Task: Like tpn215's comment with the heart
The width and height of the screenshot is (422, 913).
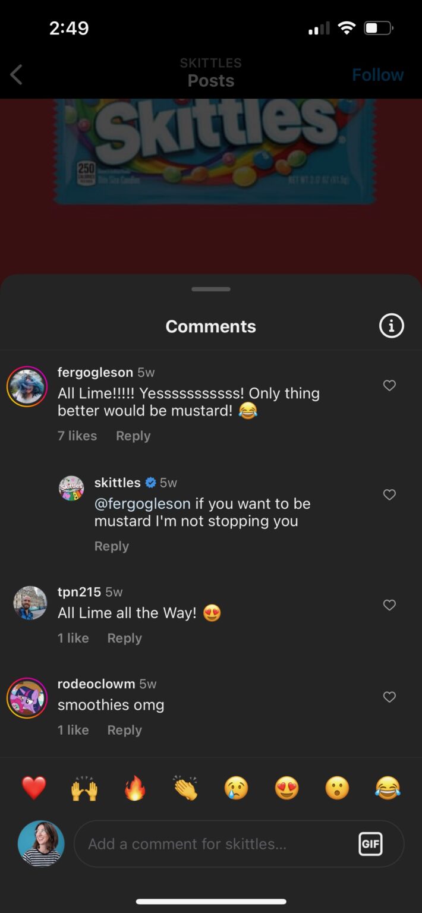Action: [389, 605]
